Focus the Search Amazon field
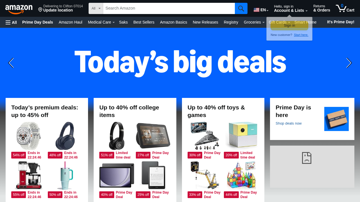Viewport: 360px width, 202px height. [169, 8]
